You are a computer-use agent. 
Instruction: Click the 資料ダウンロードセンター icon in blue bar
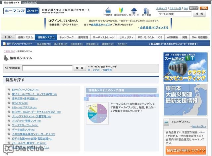4,44
